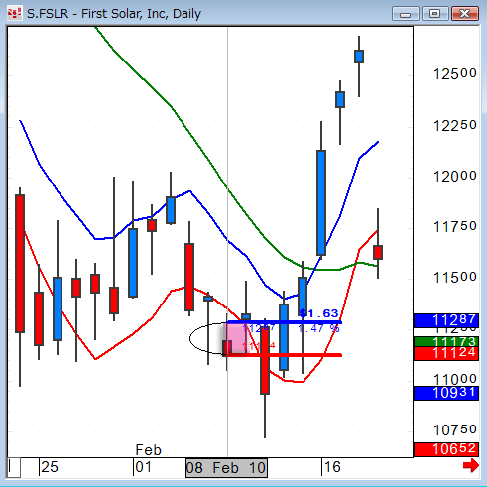Click the $1.63 measurement annotation text
This screenshot has height=487, width=487.
(318, 313)
